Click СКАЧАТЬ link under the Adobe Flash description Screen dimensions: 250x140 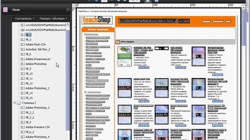coord(144,101)
